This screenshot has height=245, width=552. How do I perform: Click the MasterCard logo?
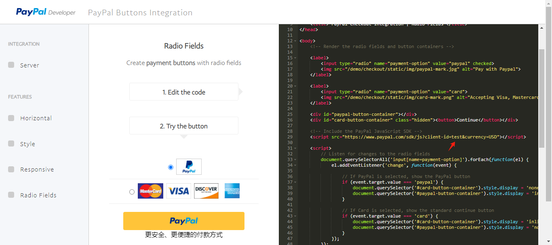pyautogui.click(x=150, y=191)
